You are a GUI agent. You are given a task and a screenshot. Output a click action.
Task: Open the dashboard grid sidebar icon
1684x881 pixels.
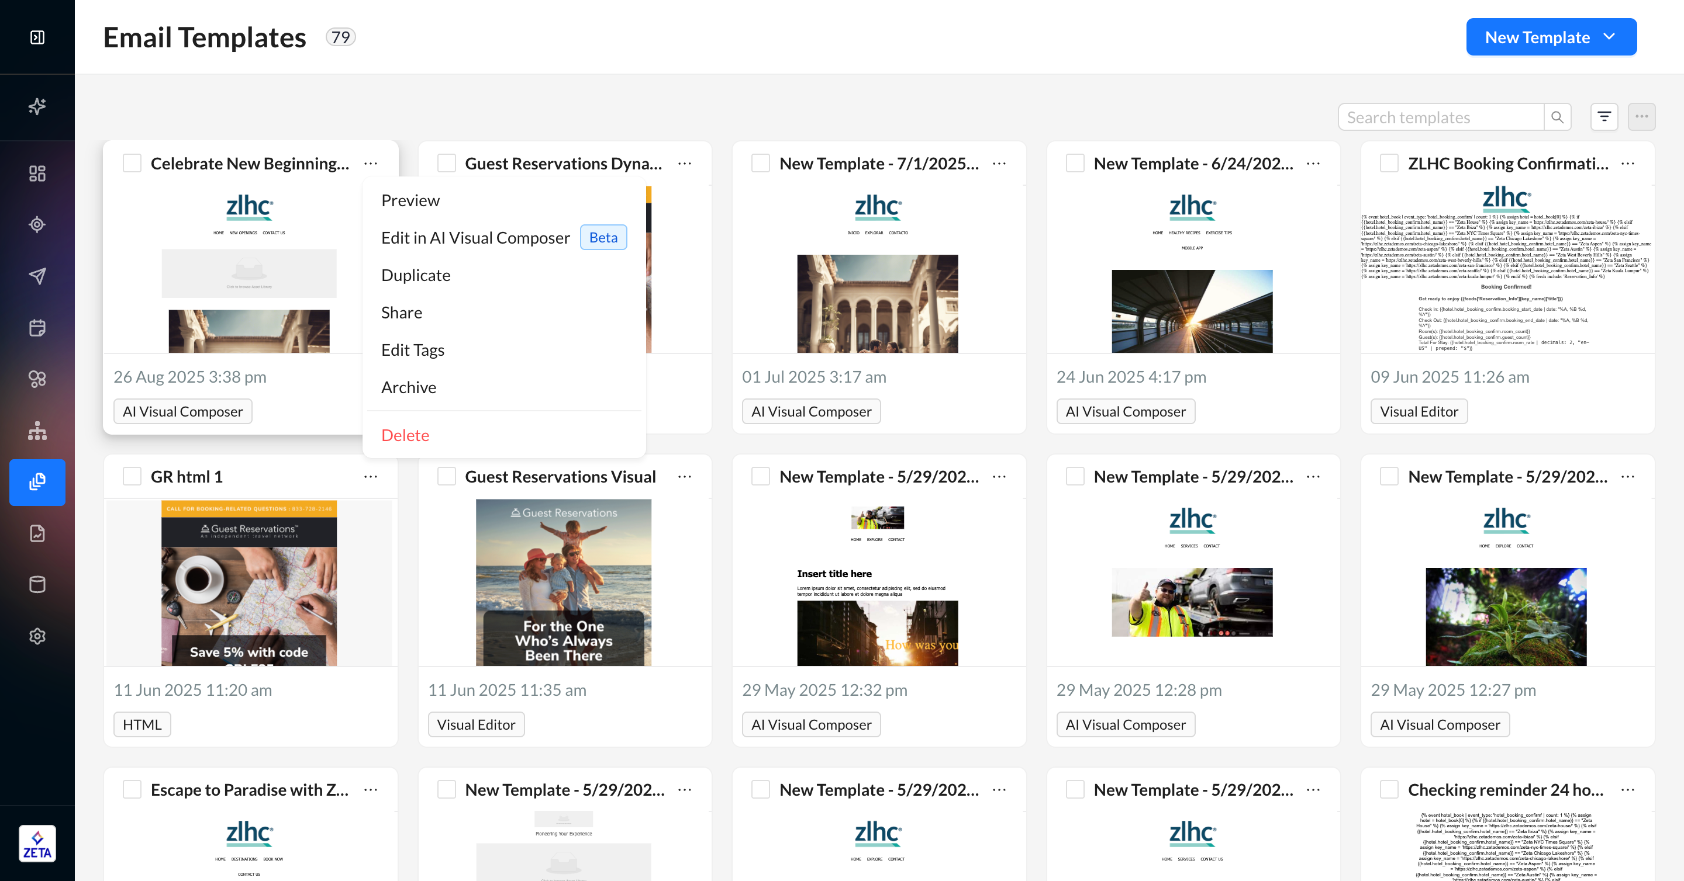pyautogui.click(x=37, y=174)
